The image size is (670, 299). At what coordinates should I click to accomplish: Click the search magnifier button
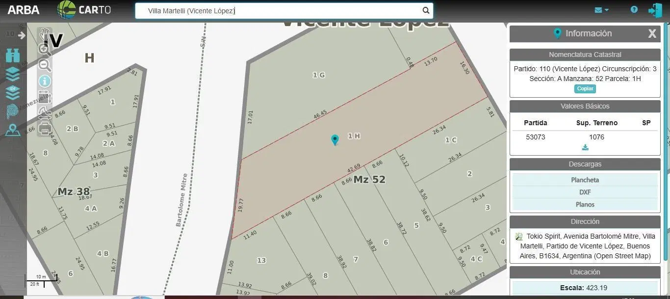tap(426, 10)
